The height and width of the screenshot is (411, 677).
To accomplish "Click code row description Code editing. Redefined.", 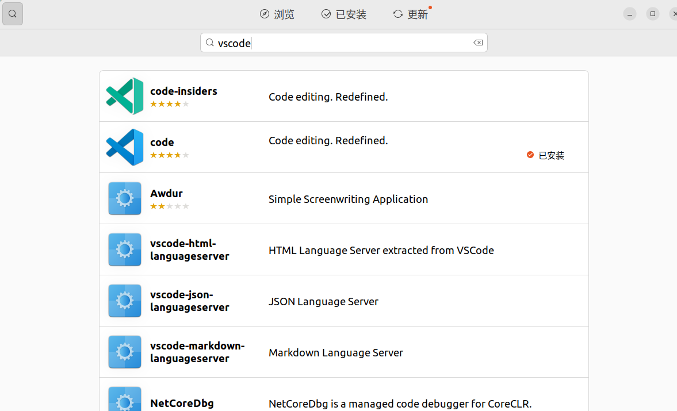I will click(328, 141).
